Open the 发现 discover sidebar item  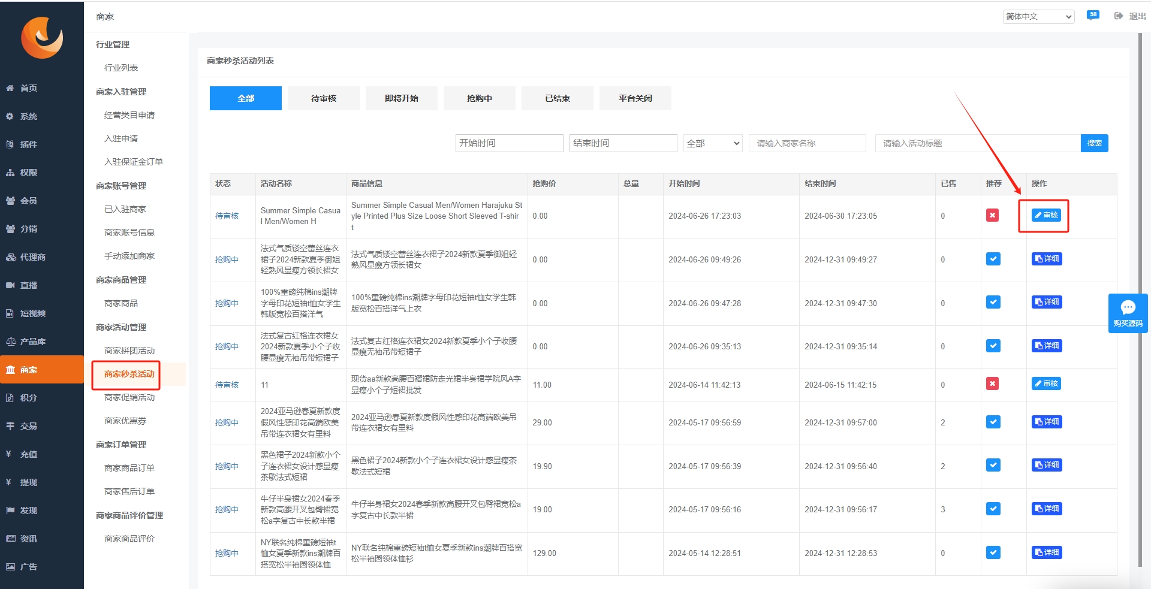click(x=42, y=511)
